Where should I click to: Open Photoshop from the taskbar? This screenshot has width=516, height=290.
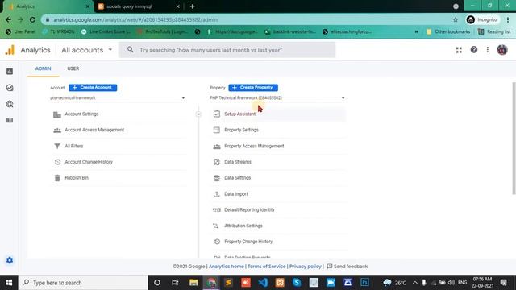click(364, 283)
